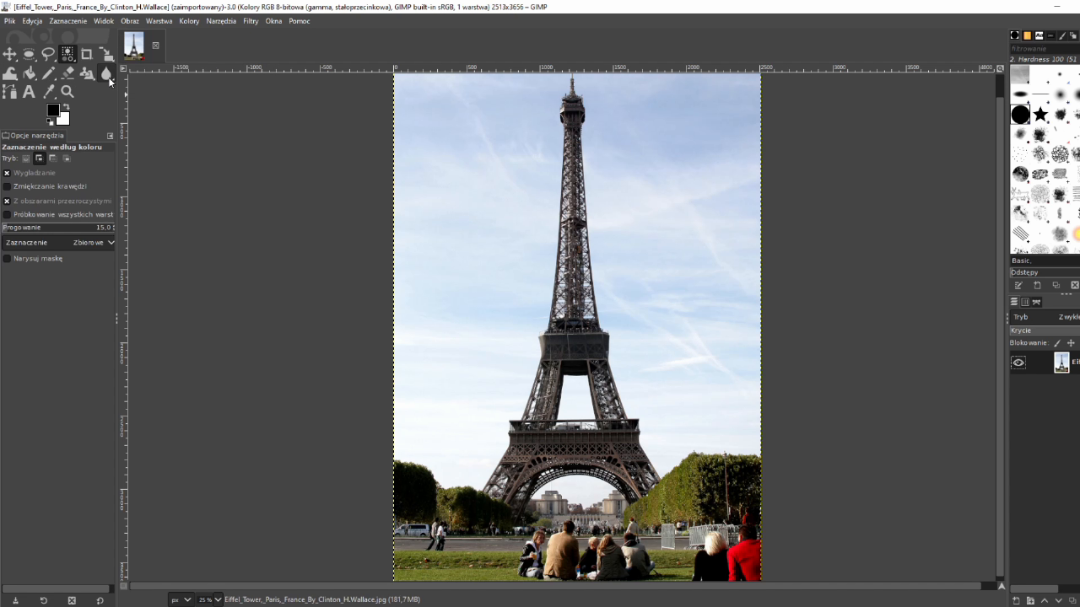Toggle visibility eye of the layer
1080x607 pixels.
point(1018,363)
